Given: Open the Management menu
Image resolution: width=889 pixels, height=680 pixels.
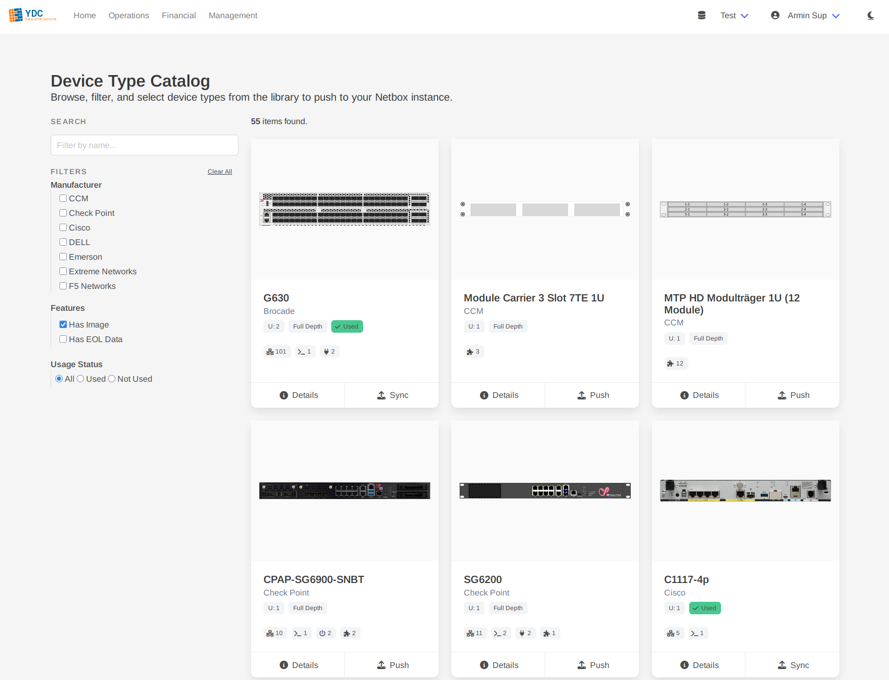Looking at the screenshot, I should (x=233, y=16).
